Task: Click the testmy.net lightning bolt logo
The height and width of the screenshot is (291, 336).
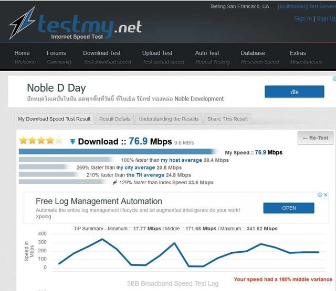Action: (22, 24)
